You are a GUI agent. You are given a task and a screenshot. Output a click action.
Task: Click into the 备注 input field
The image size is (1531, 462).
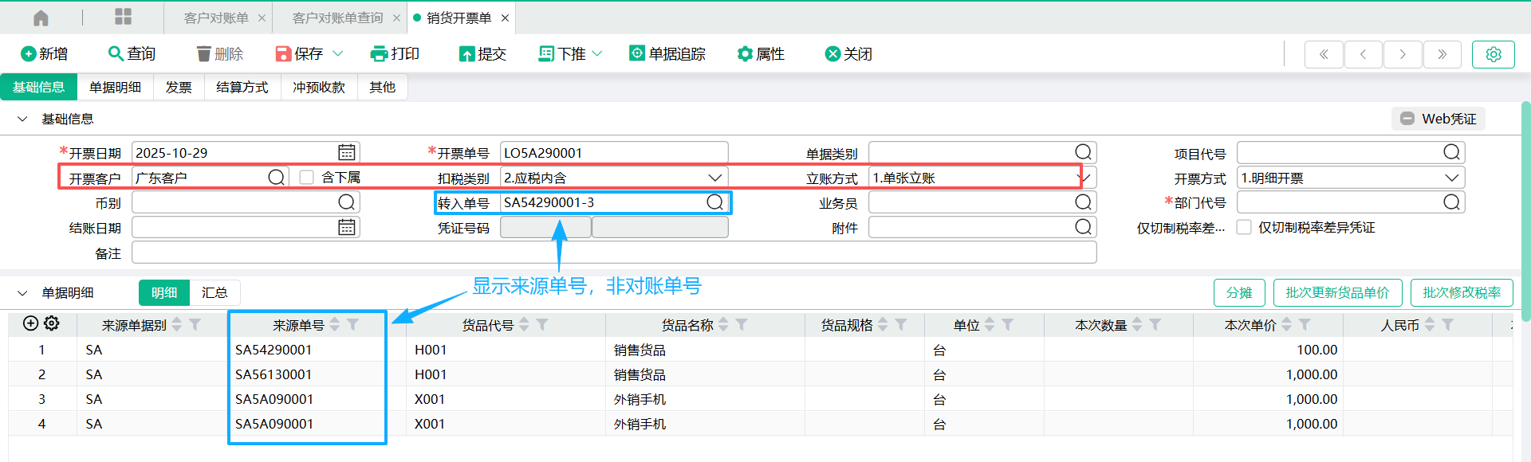(613, 253)
